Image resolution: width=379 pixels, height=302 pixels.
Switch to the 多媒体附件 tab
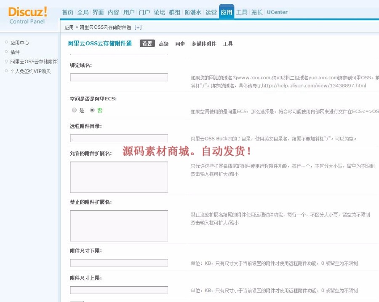coord(204,44)
